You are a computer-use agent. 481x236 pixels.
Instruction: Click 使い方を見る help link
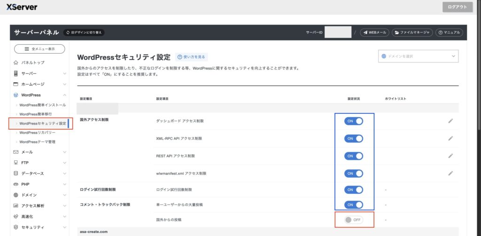pos(191,57)
